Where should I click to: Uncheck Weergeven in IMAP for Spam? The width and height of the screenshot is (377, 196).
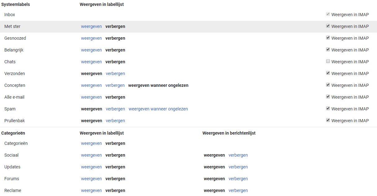coord(328,109)
